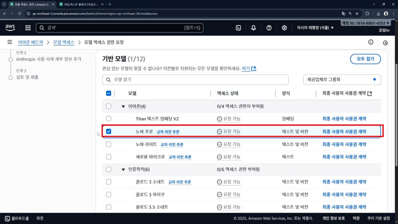Check the 인류학적(6) group checkbox
Screen dimensions: 398x224
click(x=108, y=169)
